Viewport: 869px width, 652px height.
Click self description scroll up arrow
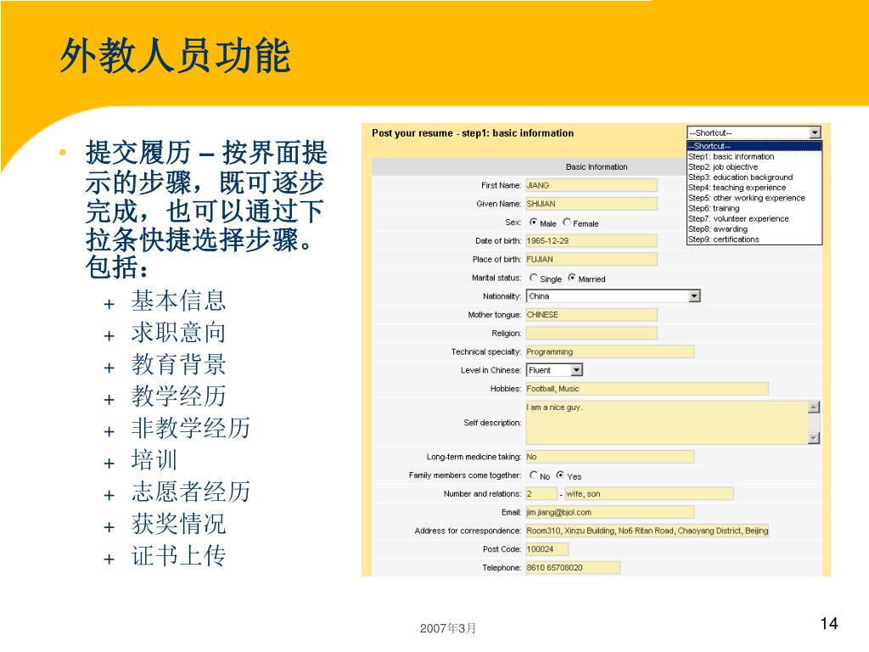814,407
